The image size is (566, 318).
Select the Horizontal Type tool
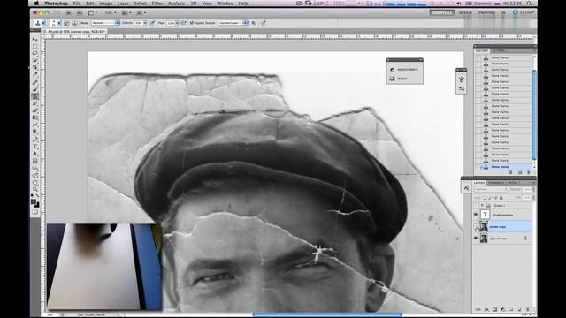(x=35, y=147)
